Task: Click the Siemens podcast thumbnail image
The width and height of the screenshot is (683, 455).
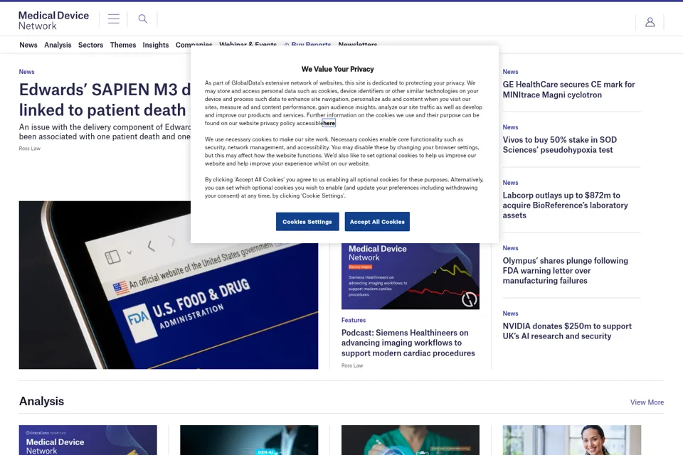Action: coord(411,276)
